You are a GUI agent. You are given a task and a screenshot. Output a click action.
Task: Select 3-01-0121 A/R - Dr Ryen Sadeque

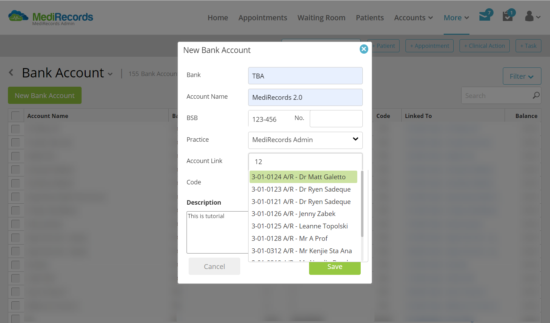[x=303, y=202]
